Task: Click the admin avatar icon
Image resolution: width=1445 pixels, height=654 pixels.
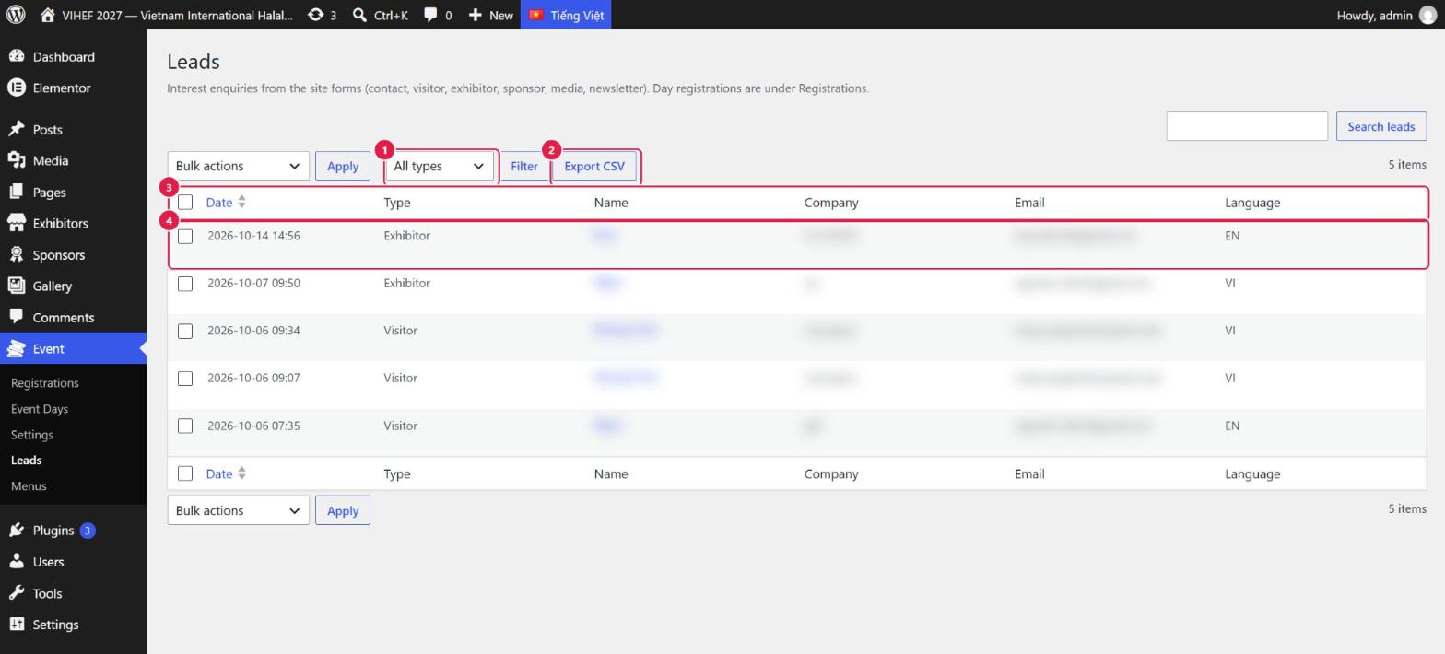Action: pos(1427,15)
